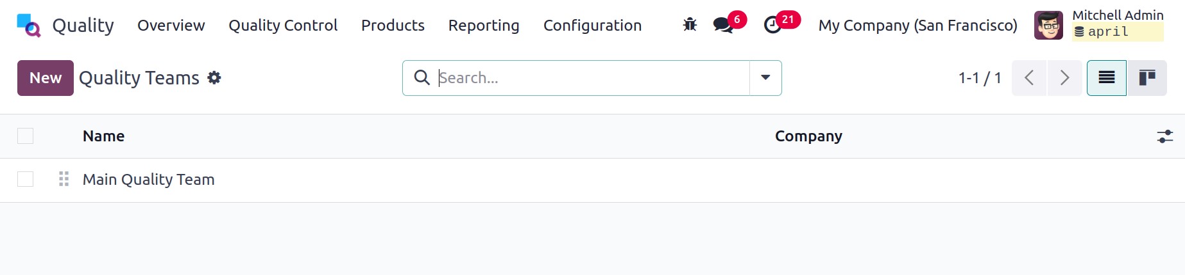Open the debug bug icon menu
The image size is (1185, 275).
(x=690, y=25)
